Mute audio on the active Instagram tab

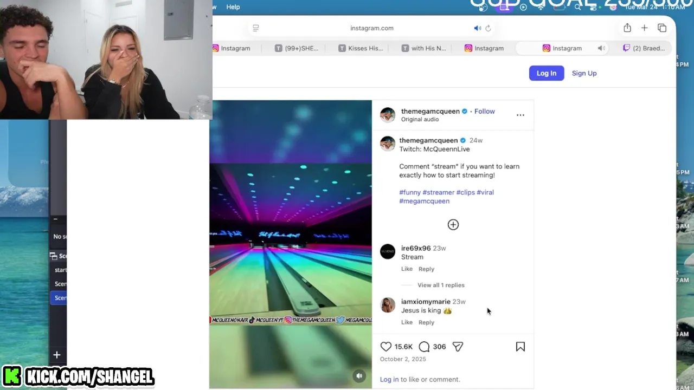click(601, 48)
